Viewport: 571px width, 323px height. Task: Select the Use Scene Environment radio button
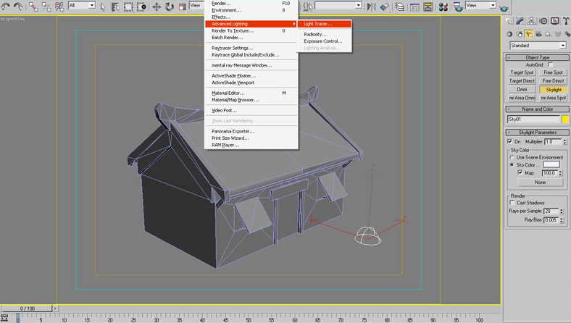pyautogui.click(x=512, y=157)
